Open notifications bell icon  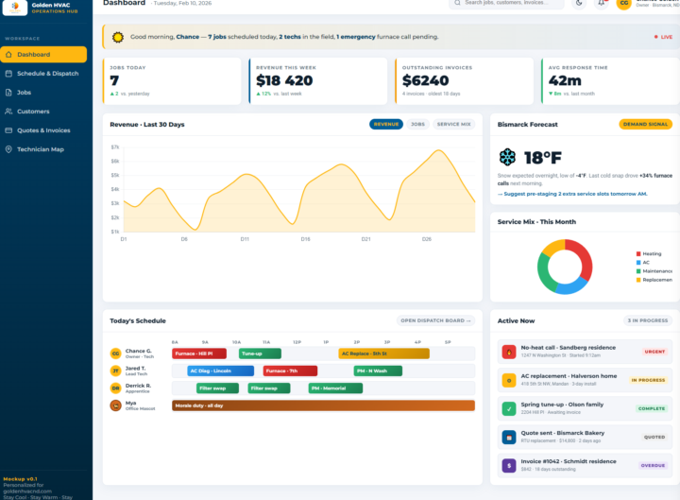tap(602, 3)
